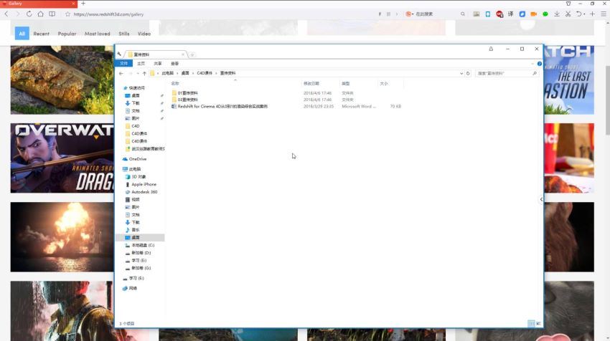
Task: Expand the Explorer address bar history dropdown
Action: [x=461, y=73]
